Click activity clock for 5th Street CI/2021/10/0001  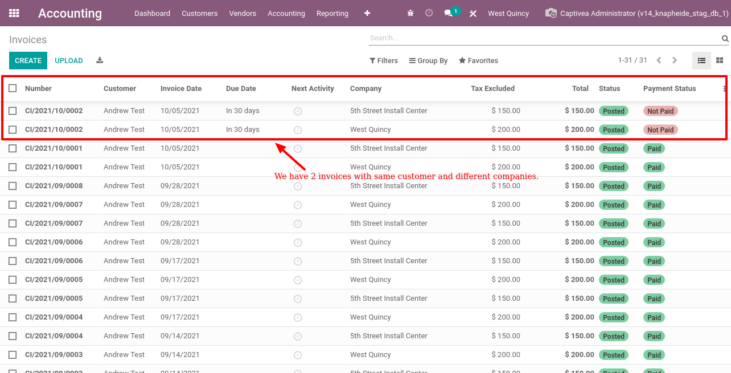tap(298, 149)
